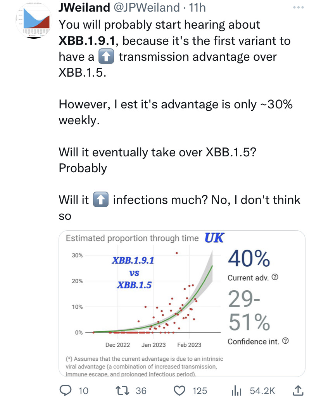View tweet analytics bar chart icon

point(236,391)
